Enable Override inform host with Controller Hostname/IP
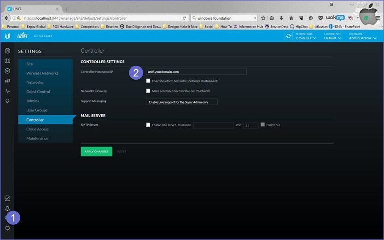Image resolution: width=384 pixels, height=240 pixels. [148, 81]
